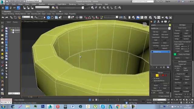
Task: Click the QuickSlice button
Action: click(x=178, y=88)
